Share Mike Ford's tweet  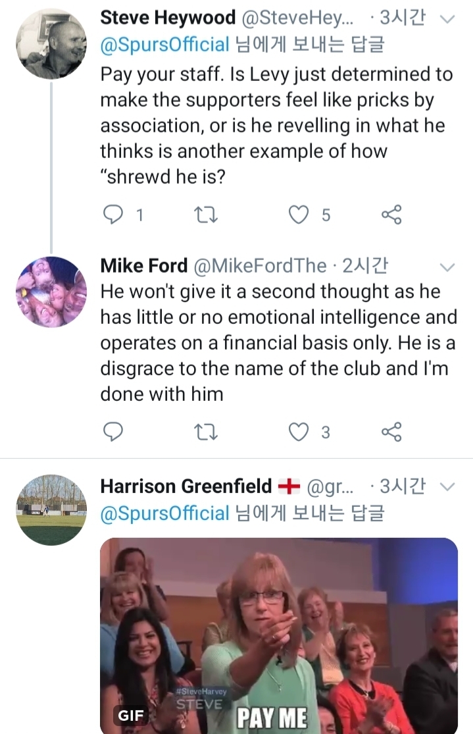[x=391, y=432]
